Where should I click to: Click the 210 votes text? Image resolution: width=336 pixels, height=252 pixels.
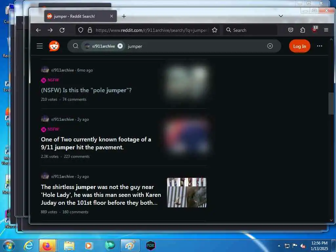[x=49, y=99]
